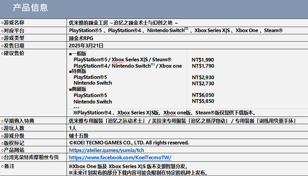Open the KoeiTecmoTW Facebook page link
Viewport: 308px width, 176px height.
pos(120,157)
